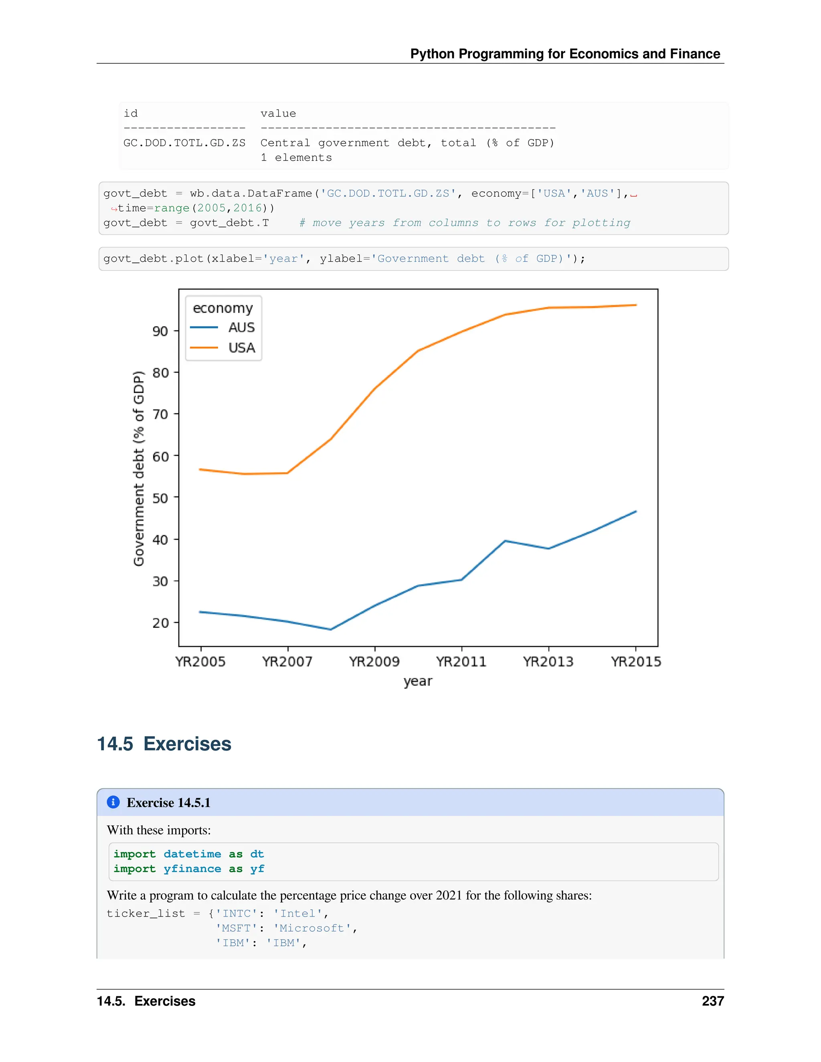
Task: Click the 'With these imports:' sentence
Action: tap(159, 830)
